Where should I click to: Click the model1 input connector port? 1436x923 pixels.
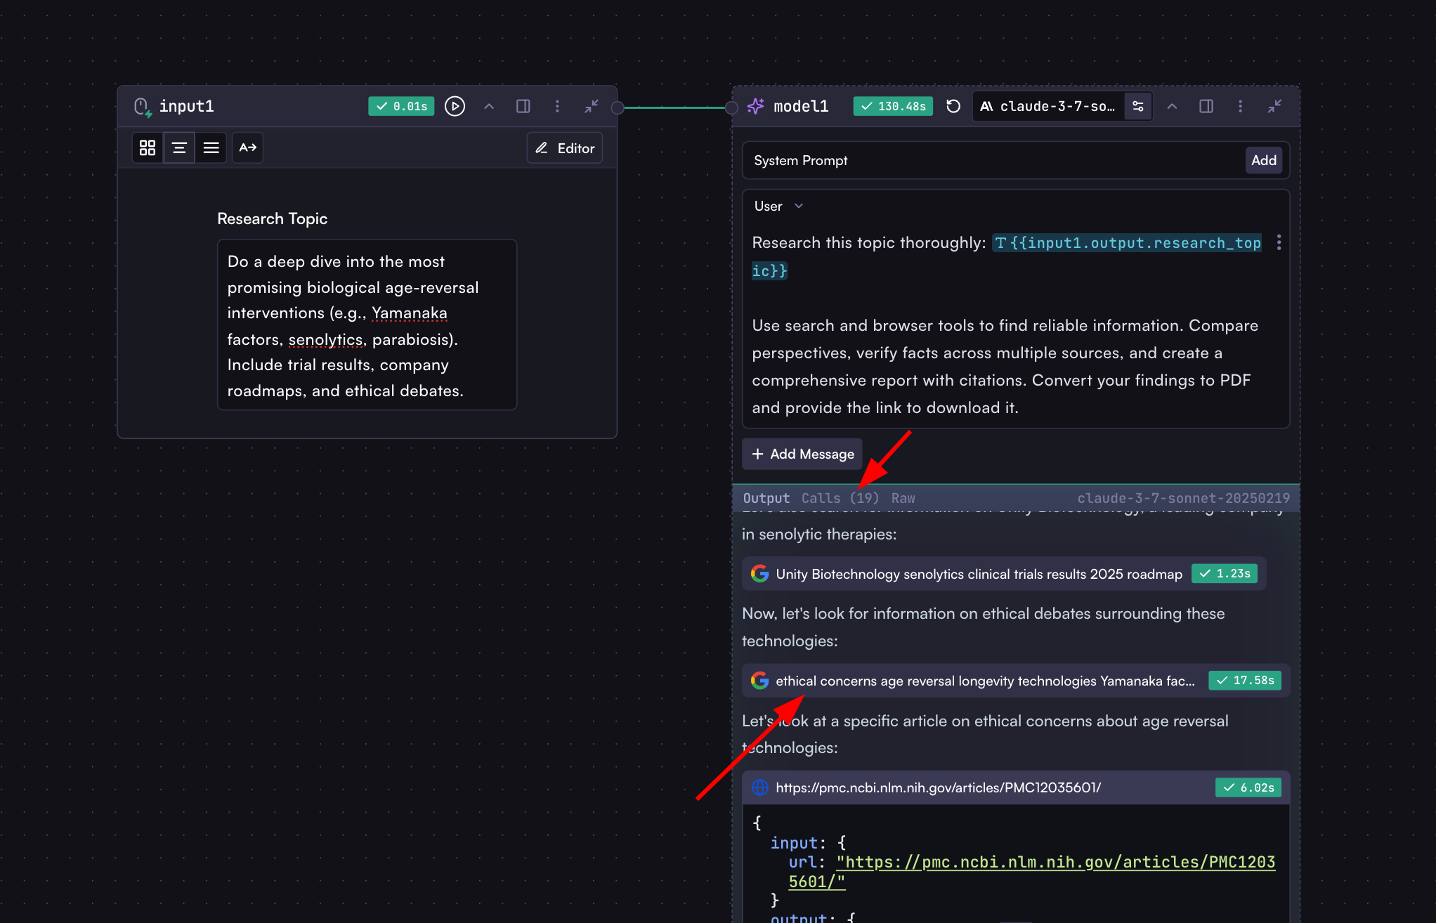click(x=731, y=107)
